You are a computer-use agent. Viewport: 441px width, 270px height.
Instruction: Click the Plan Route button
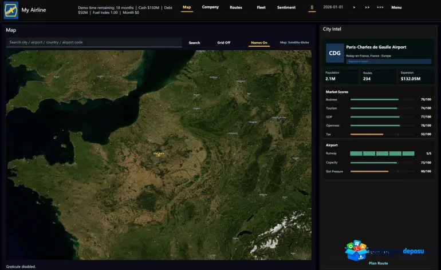coord(378,263)
